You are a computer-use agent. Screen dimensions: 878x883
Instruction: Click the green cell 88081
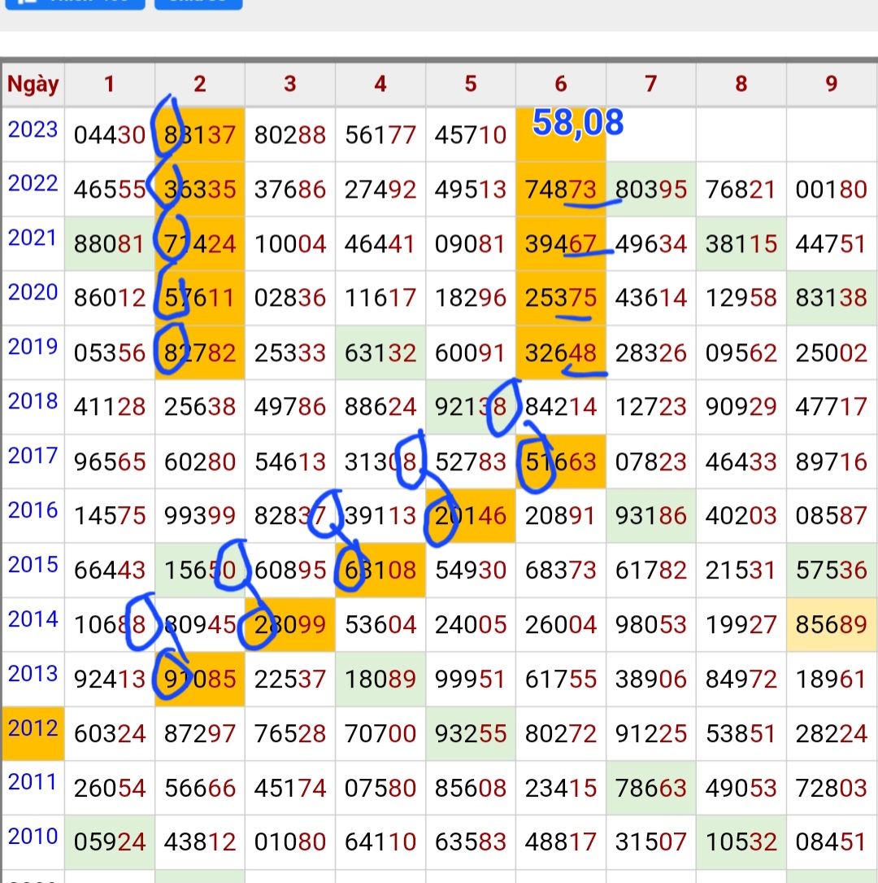pyautogui.click(x=110, y=244)
